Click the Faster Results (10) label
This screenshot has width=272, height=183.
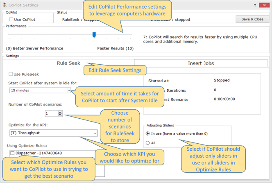pos(116,48)
